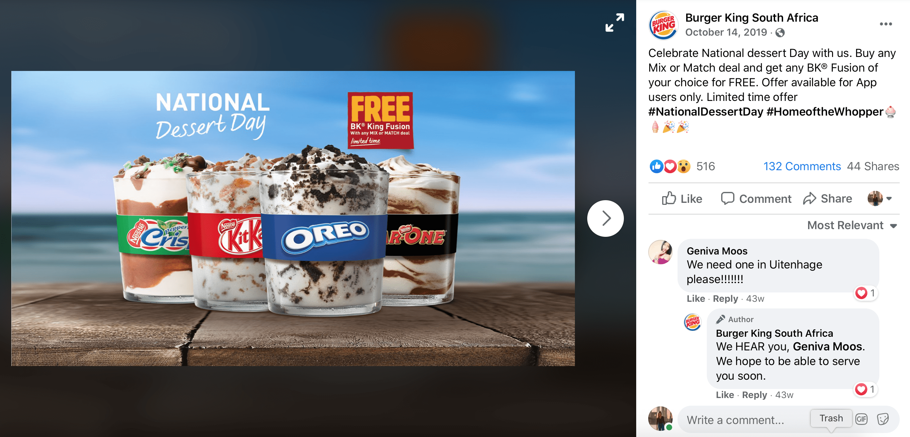910x437 pixels.
Task: View the reaction emoji icons on post
Action: click(670, 167)
